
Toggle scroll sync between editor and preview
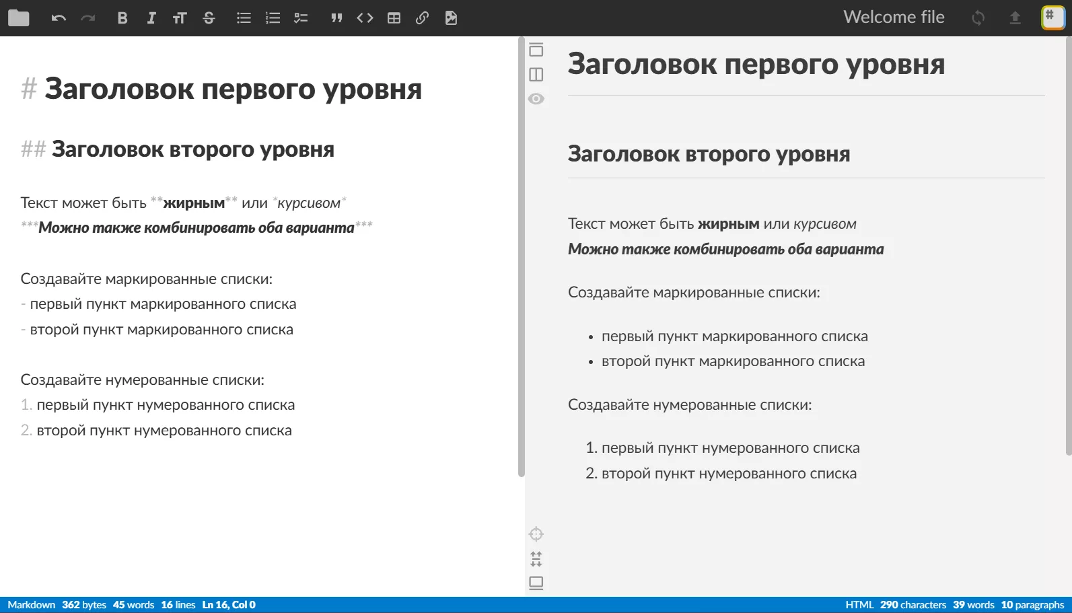[x=536, y=558]
